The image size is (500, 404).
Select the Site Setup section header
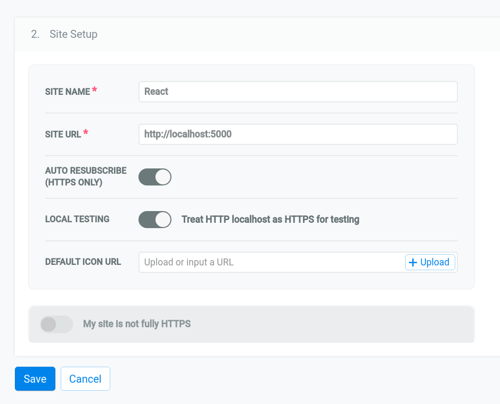tap(73, 34)
